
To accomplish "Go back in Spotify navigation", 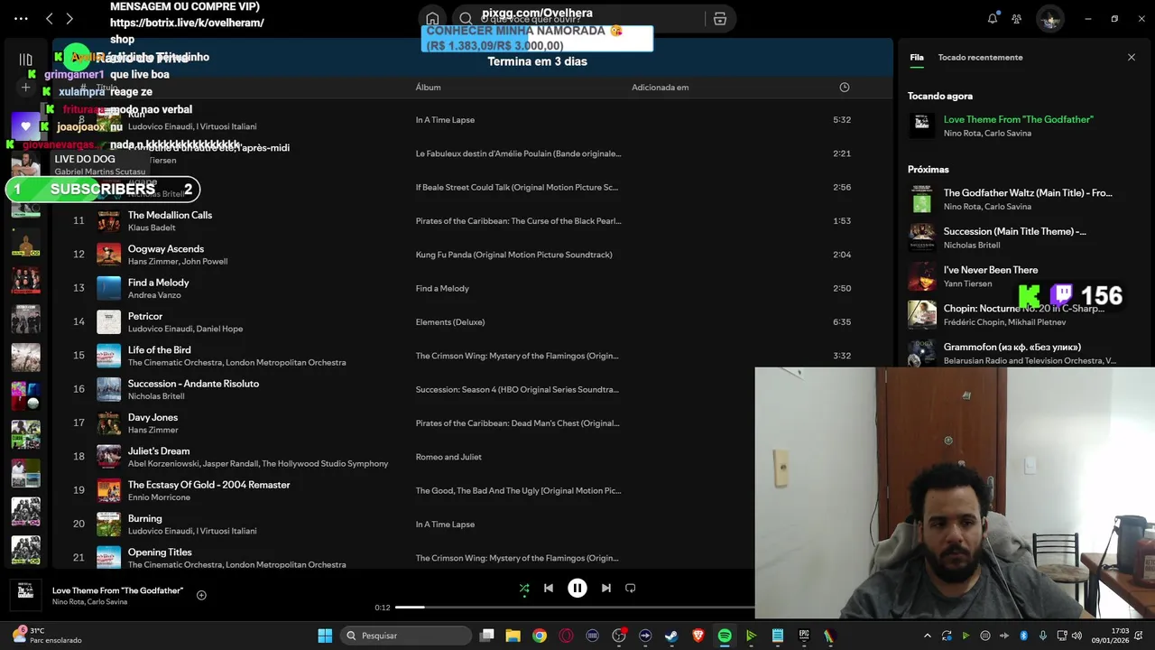I will click(x=50, y=18).
